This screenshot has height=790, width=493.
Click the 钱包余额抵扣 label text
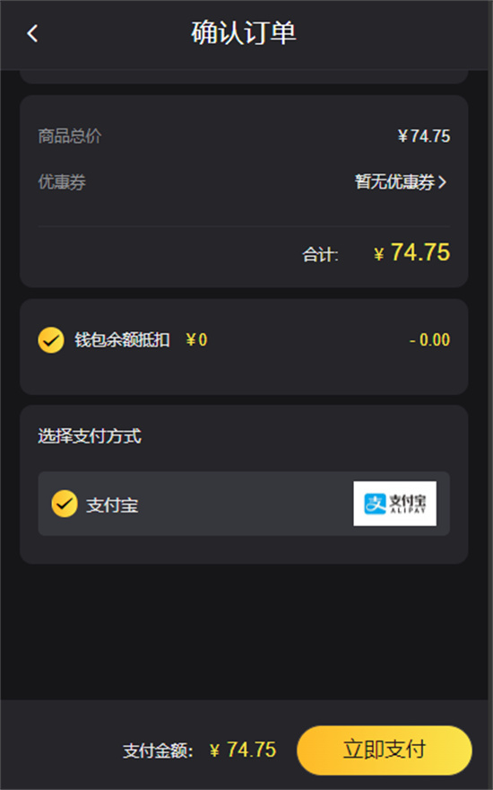click(x=122, y=340)
